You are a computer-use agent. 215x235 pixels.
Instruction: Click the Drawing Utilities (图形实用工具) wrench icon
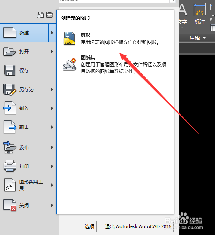(x=10, y=185)
